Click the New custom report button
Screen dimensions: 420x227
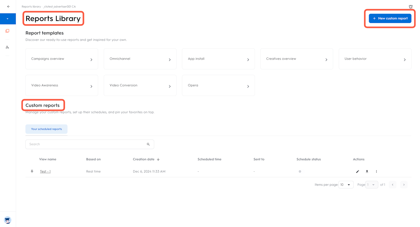point(390,18)
